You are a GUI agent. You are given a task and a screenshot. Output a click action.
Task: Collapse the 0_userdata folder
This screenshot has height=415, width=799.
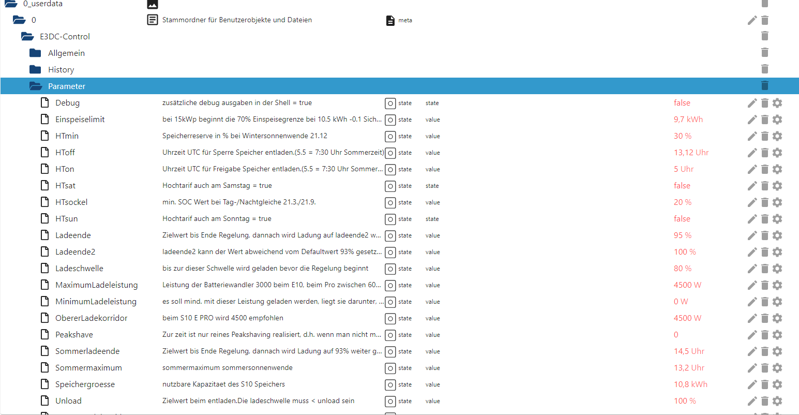11,4
